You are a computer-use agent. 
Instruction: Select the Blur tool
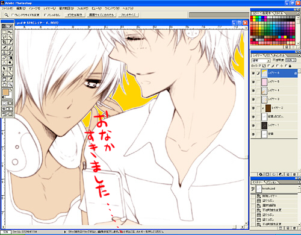pyautogui.click(x=4, y=63)
